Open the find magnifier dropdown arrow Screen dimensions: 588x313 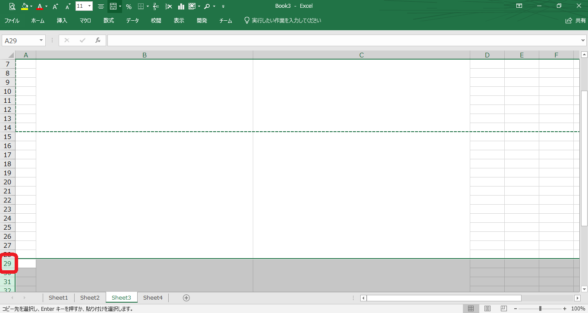(214, 6)
